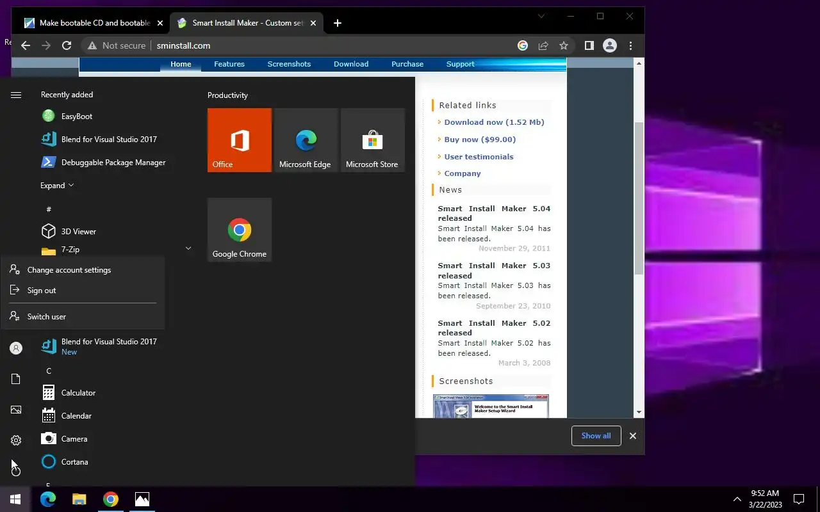
Task: Open the Download nav item
Action: pos(351,64)
